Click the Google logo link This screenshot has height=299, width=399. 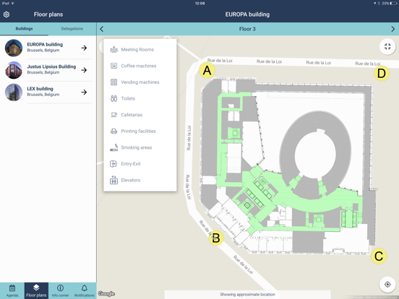106,294
